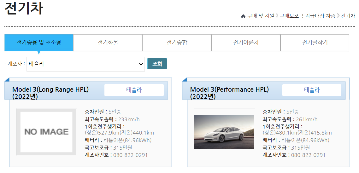Click 5인승 on Long Range card
Screen dimensions: 359x173
click(115, 112)
